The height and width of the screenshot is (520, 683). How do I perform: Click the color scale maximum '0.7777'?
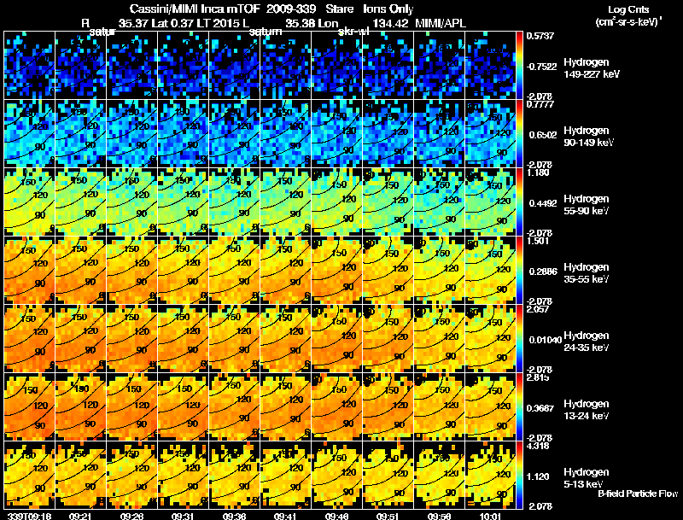(540, 104)
